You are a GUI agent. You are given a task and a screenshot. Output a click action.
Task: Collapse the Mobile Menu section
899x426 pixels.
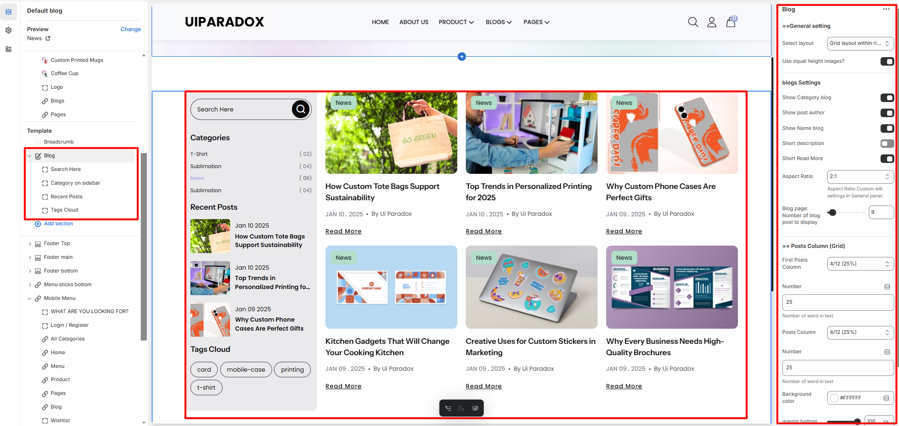tap(30, 298)
